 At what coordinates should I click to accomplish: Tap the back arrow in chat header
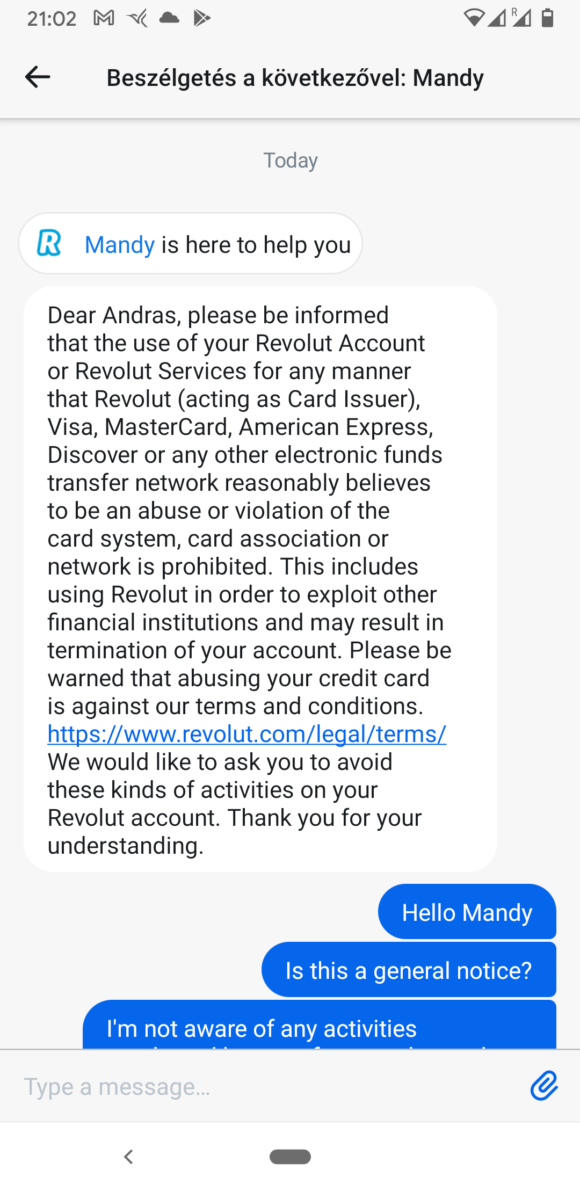38,77
